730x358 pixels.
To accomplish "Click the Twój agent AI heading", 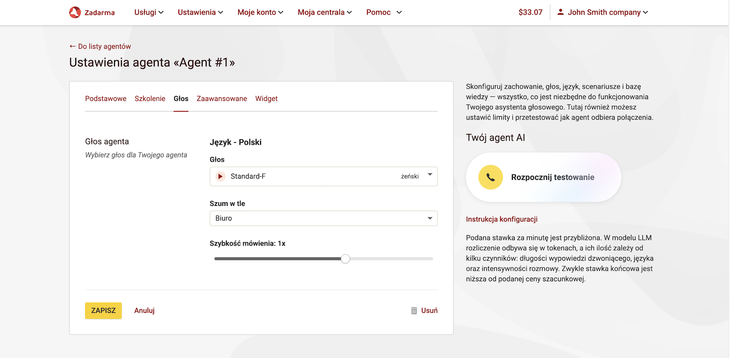I will coord(495,137).
